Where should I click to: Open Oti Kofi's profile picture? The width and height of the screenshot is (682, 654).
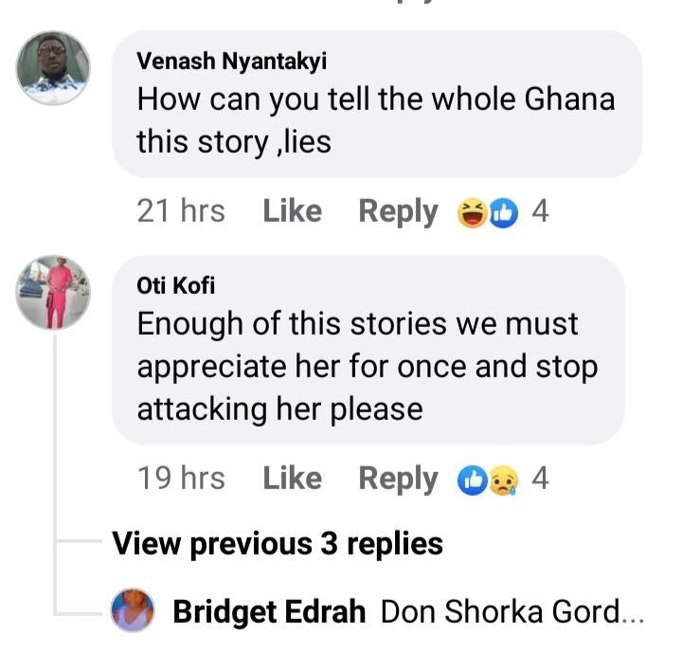(x=54, y=292)
